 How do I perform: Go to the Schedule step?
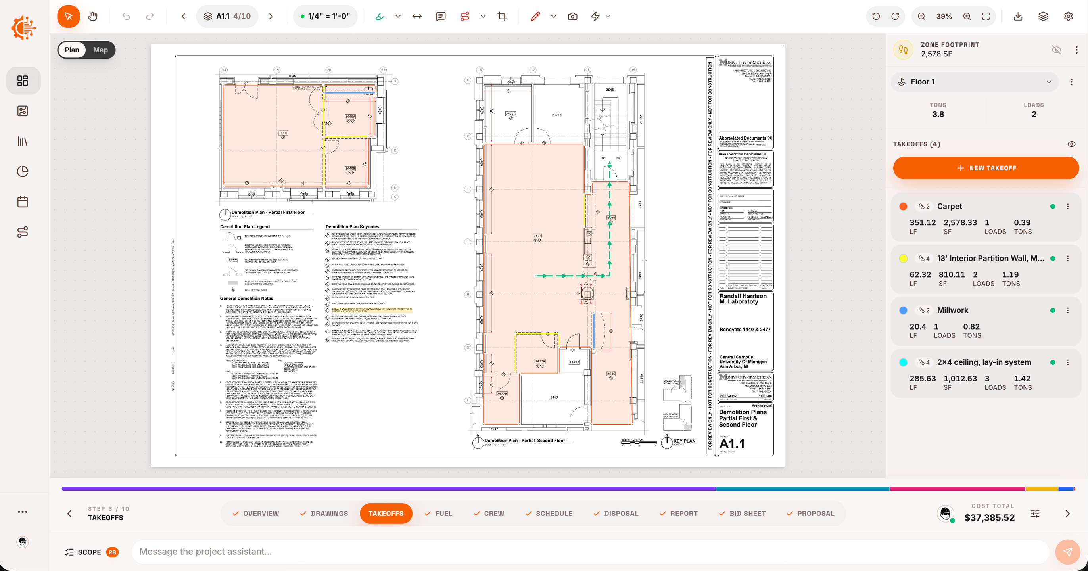pyautogui.click(x=549, y=514)
